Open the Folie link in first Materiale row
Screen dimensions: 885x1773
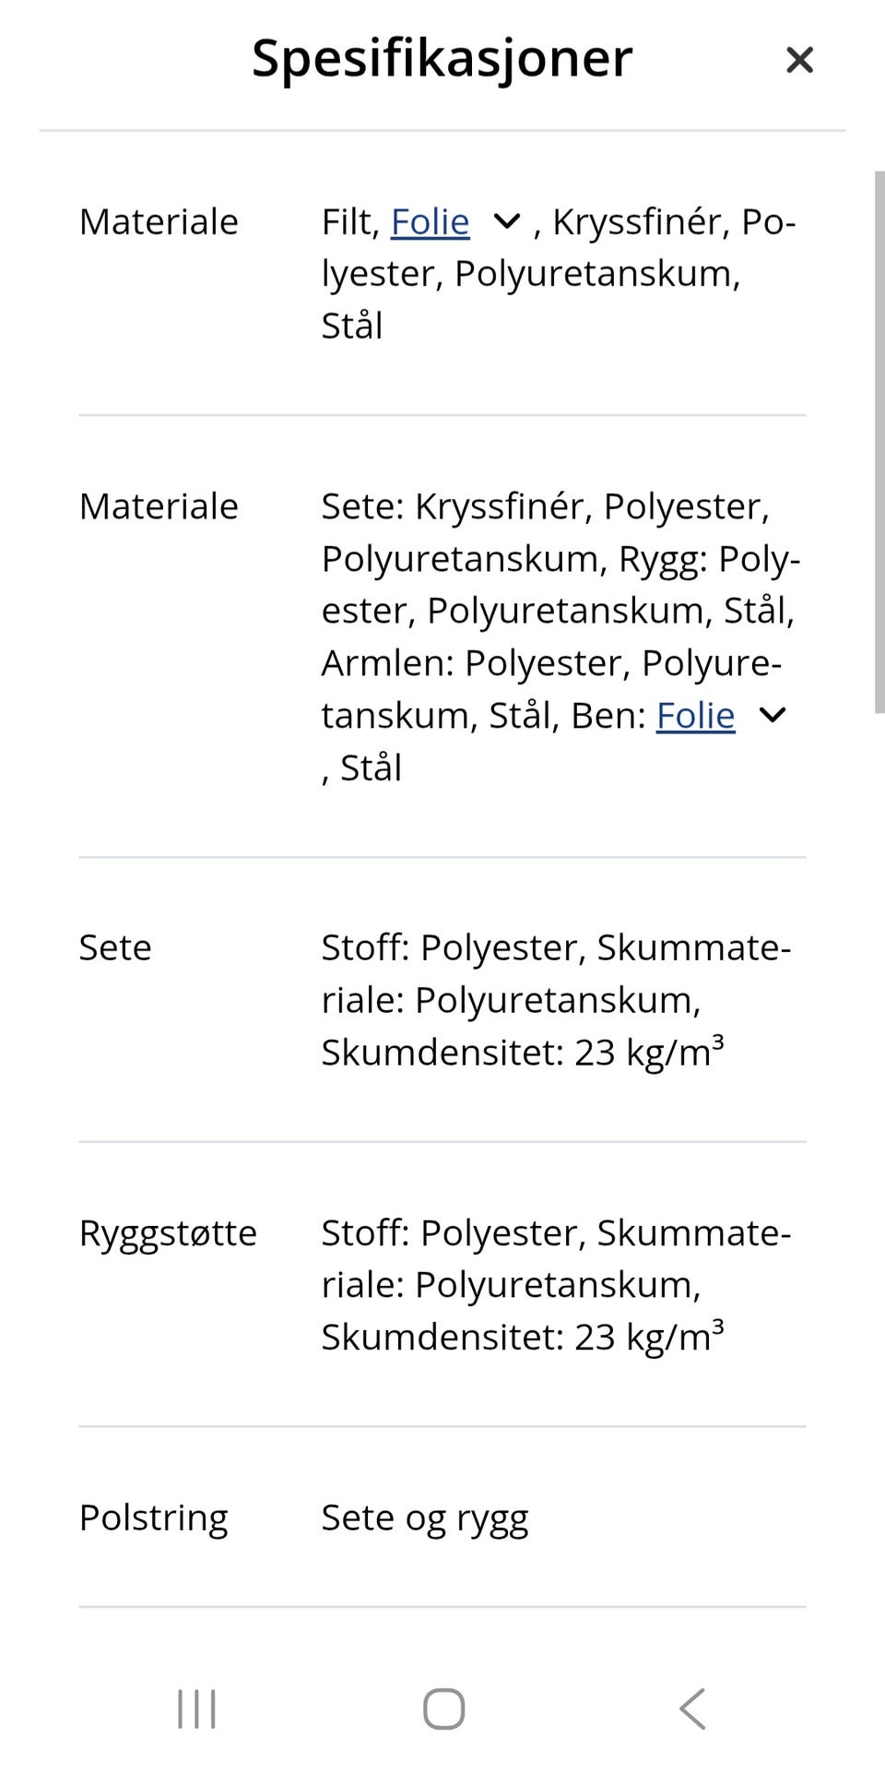coord(430,221)
